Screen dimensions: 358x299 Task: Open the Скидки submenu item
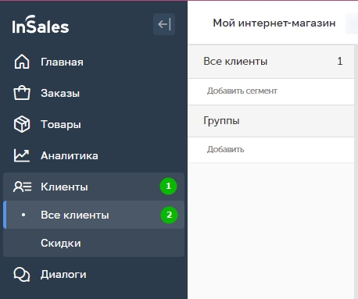[94, 243]
